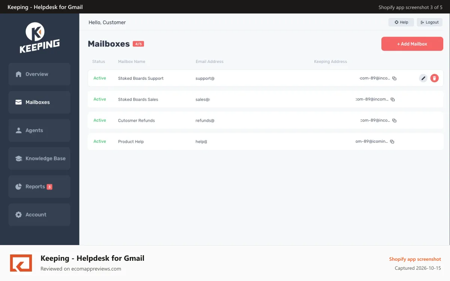Viewport: 450px width, 281px height.
Task: Select the Stoked Boards Support mailbox name
Action: tap(141, 78)
